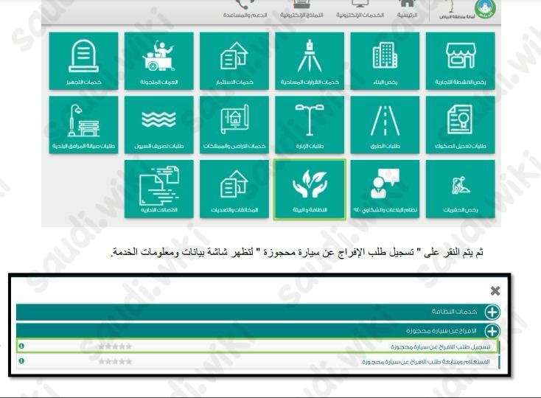Open the رخص الحفريات digging tile

click(x=460, y=189)
